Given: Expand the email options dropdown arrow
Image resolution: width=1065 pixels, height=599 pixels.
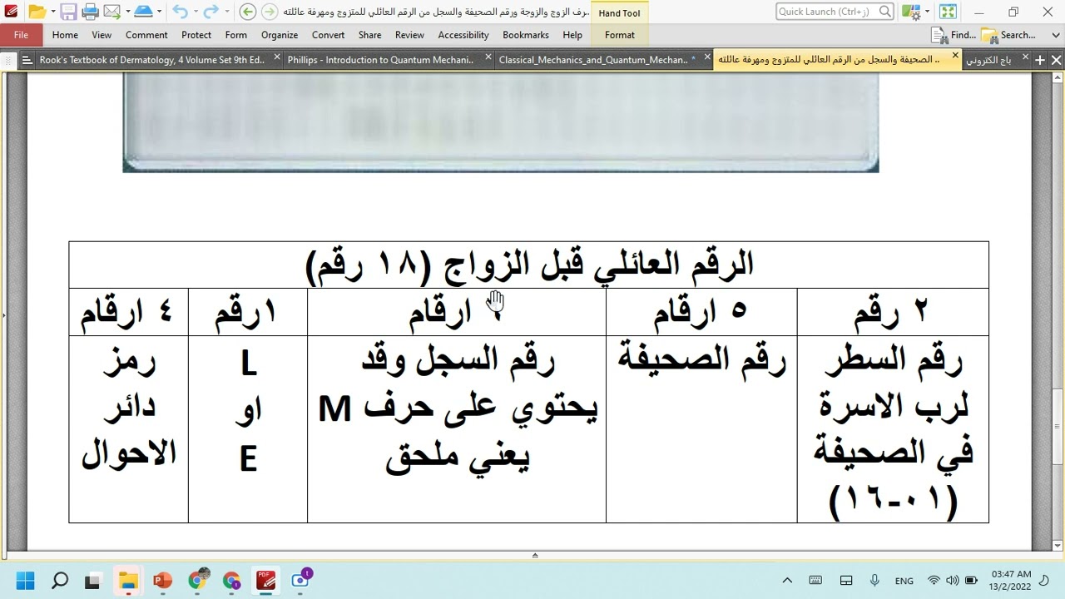Looking at the screenshot, I should 126,12.
